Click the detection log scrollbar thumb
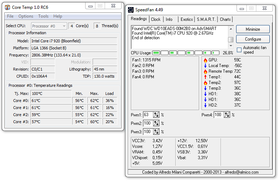The height and width of the screenshot is (181, 280). tap(231, 40)
